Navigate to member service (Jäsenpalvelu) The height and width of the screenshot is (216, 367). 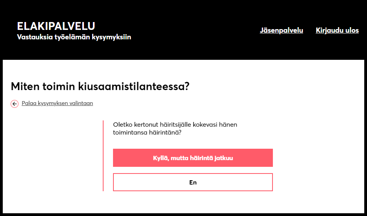[281, 30]
